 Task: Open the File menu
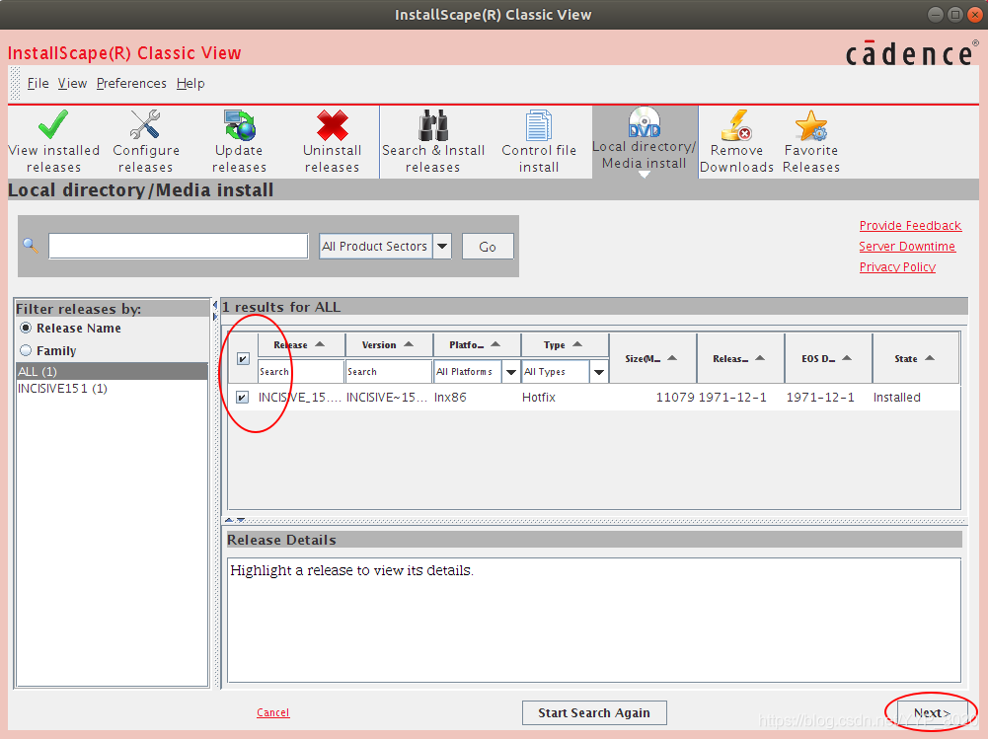tap(38, 83)
